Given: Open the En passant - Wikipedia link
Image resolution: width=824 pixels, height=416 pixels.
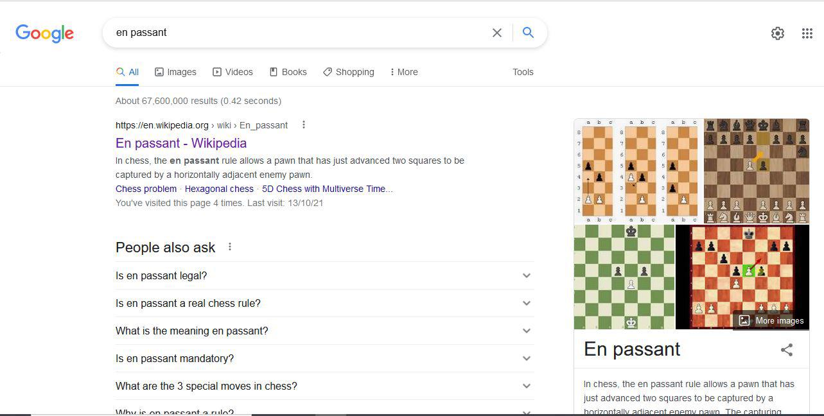Looking at the screenshot, I should point(181,143).
